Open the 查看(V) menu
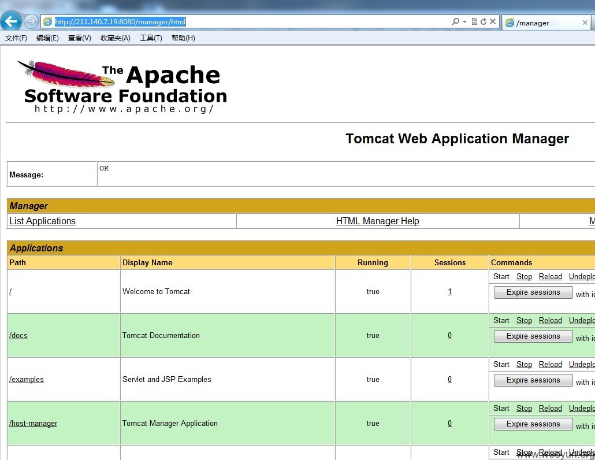This screenshot has width=595, height=460. 79,38
